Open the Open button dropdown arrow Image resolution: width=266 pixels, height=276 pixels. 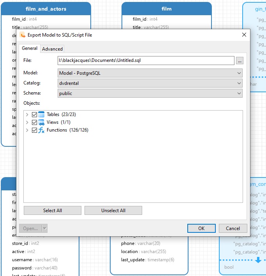(x=45, y=229)
